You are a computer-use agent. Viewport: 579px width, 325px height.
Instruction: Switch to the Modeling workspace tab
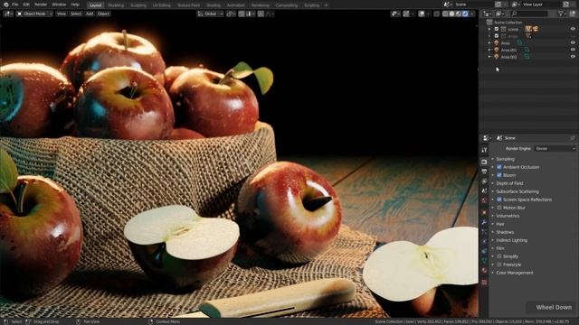[116, 5]
